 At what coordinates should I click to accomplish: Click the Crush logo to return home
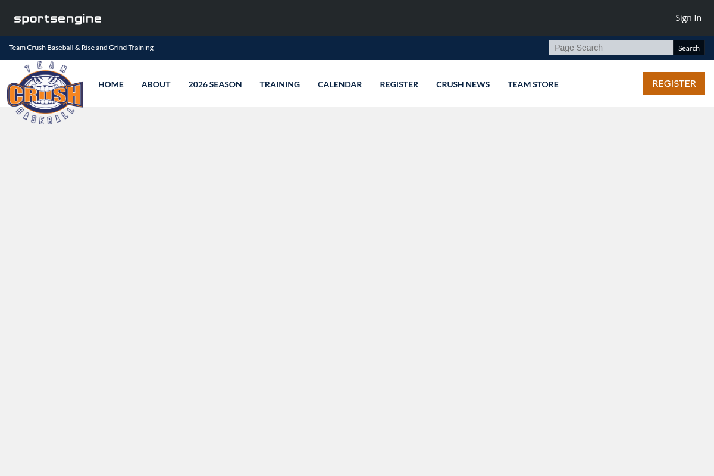45,92
